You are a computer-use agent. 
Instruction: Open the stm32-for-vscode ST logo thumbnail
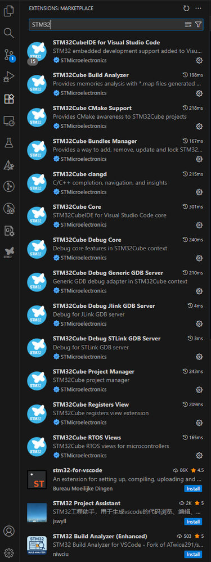pyautogui.click(x=37, y=479)
